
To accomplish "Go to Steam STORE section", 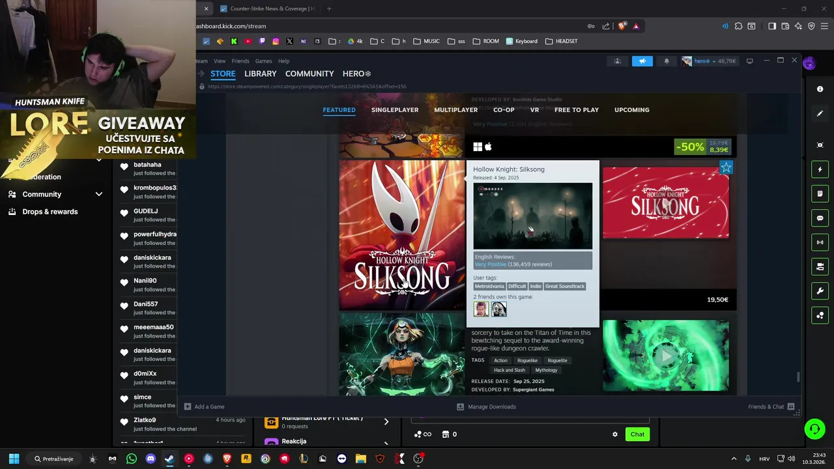I will [223, 74].
